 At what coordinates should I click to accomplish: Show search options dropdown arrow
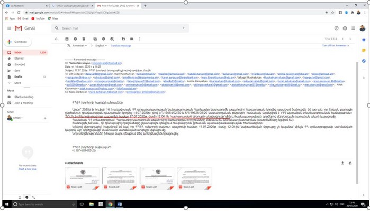(183, 28)
